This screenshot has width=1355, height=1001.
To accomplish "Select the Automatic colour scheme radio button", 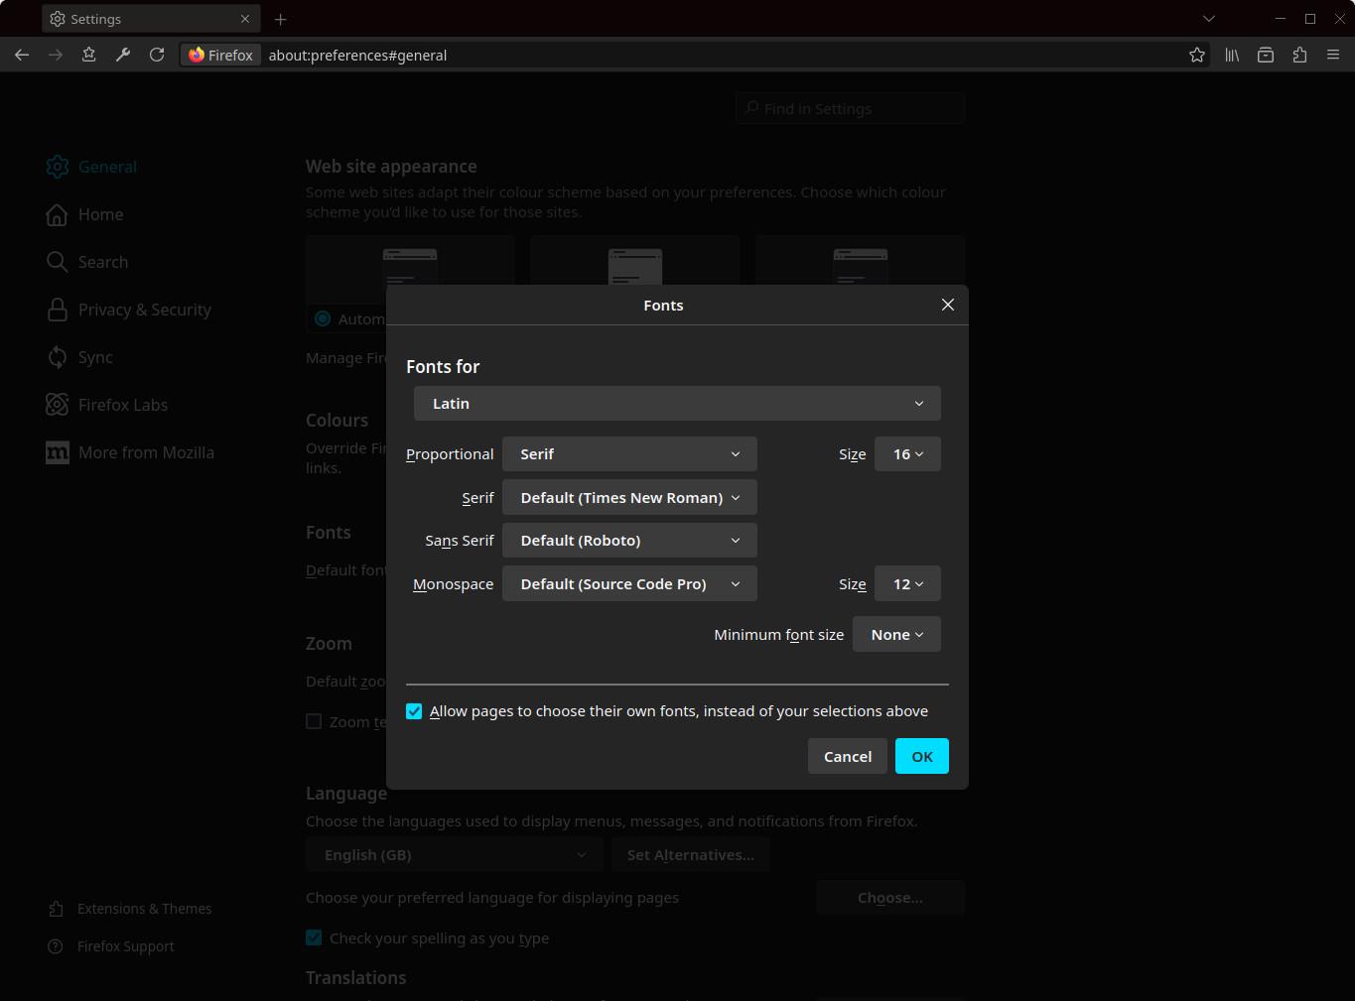I will point(323,318).
